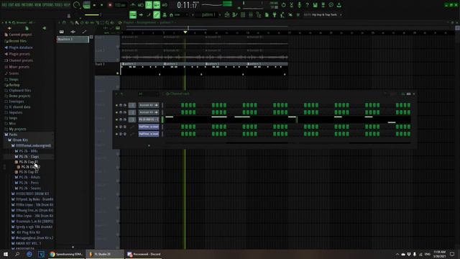The width and height of the screenshot is (460, 259).
Task: Mute the second channel rack channel
Action: click(x=116, y=112)
